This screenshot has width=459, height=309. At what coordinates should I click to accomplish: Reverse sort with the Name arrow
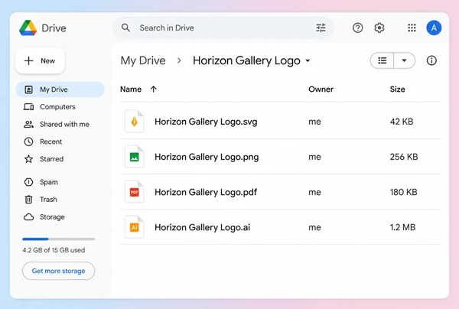(154, 89)
